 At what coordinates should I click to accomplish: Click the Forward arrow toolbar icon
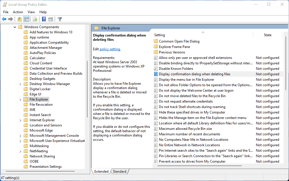[x=11, y=19]
